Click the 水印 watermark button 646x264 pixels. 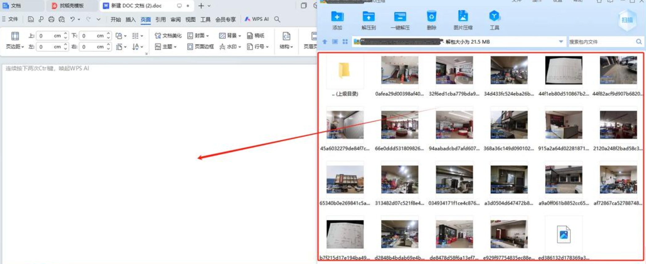pyautogui.click(x=230, y=47)
